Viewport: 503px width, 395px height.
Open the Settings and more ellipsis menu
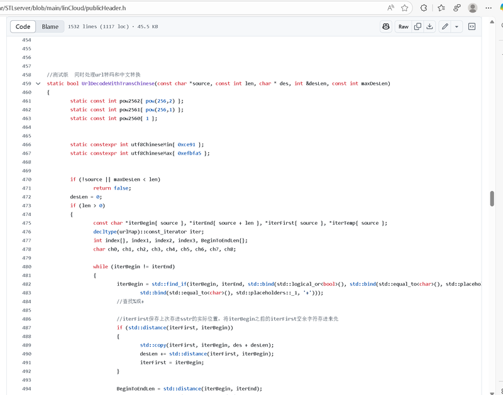pos(489,8)
